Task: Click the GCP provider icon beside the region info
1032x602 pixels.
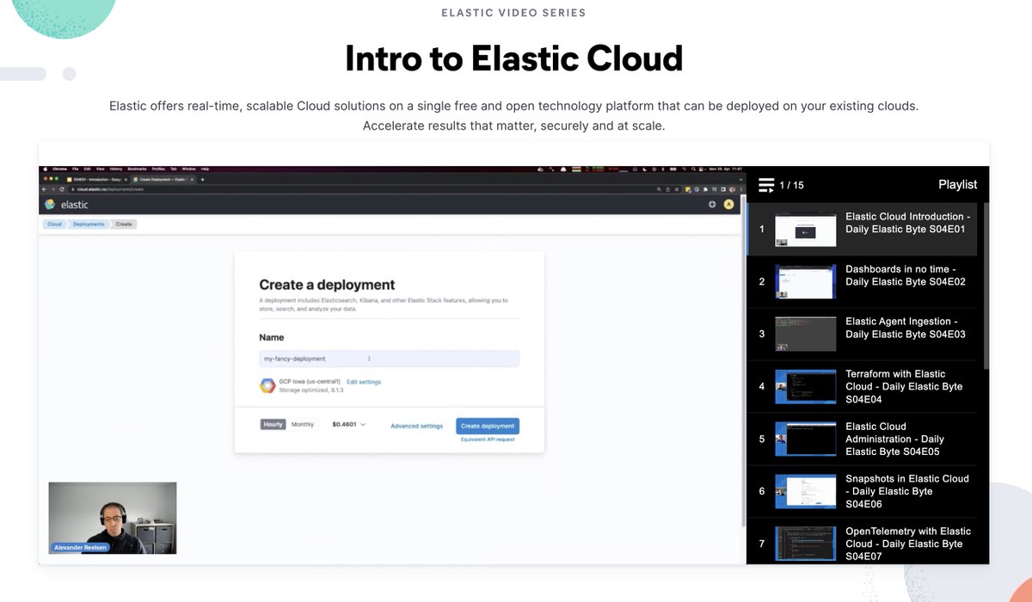Action: [x=267, y=385]
